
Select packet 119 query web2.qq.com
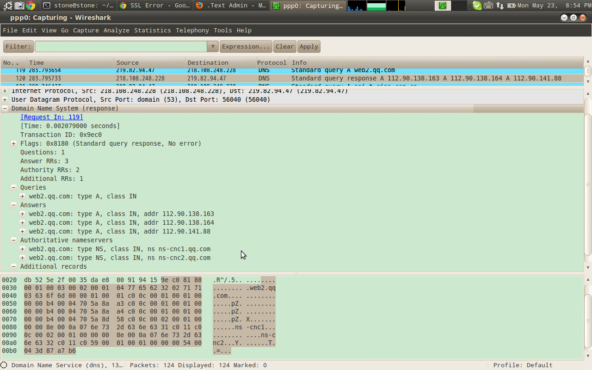click(x=292, y=71)
